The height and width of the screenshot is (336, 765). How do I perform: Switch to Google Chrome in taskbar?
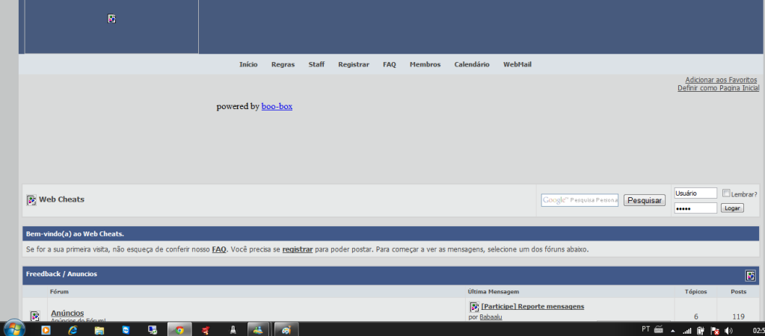pos(179,329)
